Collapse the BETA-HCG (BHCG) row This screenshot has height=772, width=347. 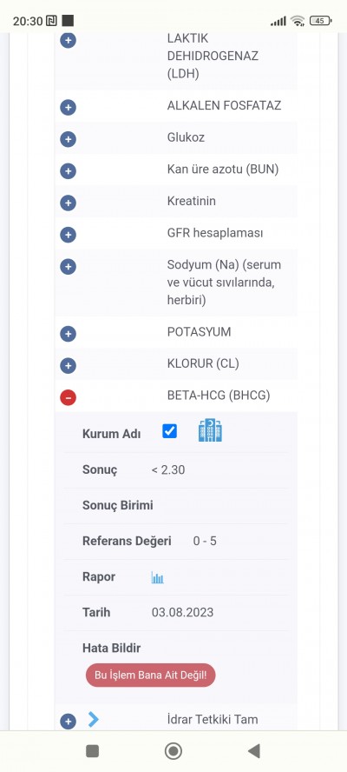point(68,396)
